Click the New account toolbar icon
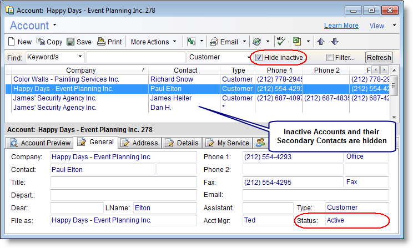 click(12, 42)
